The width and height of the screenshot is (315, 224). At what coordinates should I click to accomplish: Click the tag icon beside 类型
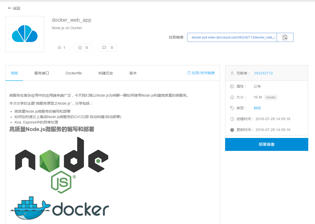point(232,108)
